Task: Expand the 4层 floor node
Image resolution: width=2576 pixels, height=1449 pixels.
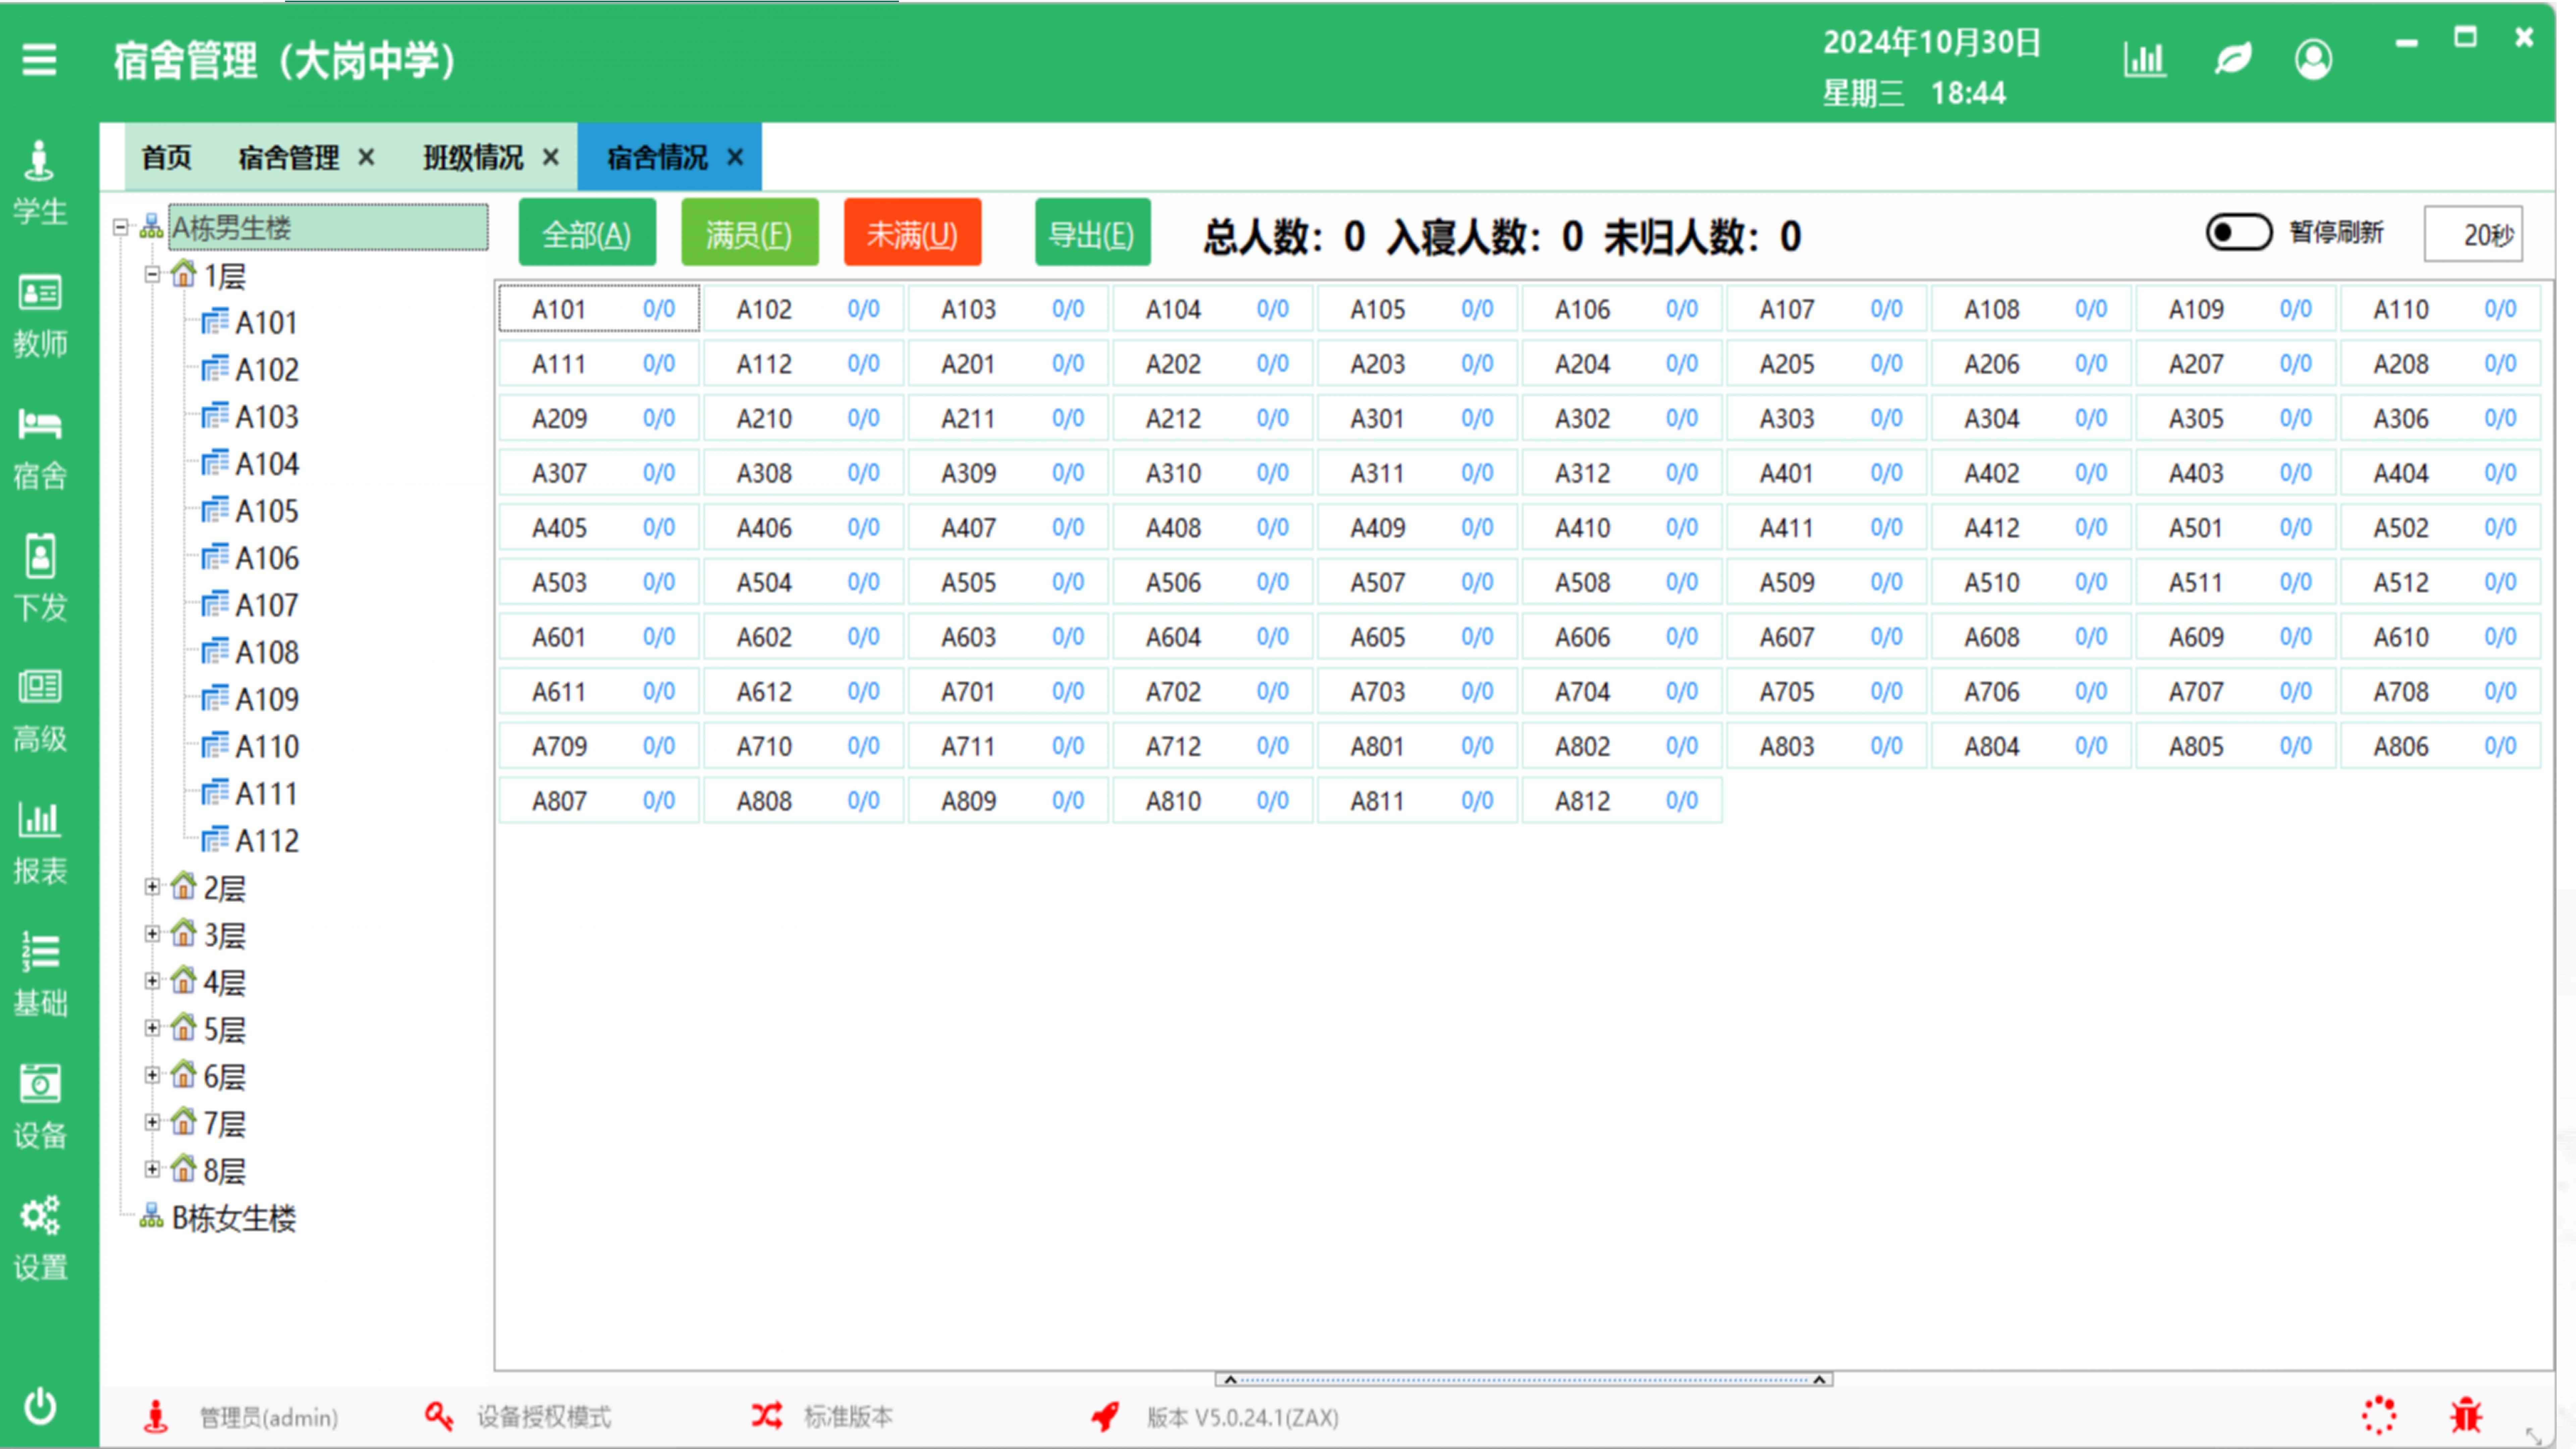Action: pyautogui.click(x=152, y=981)
